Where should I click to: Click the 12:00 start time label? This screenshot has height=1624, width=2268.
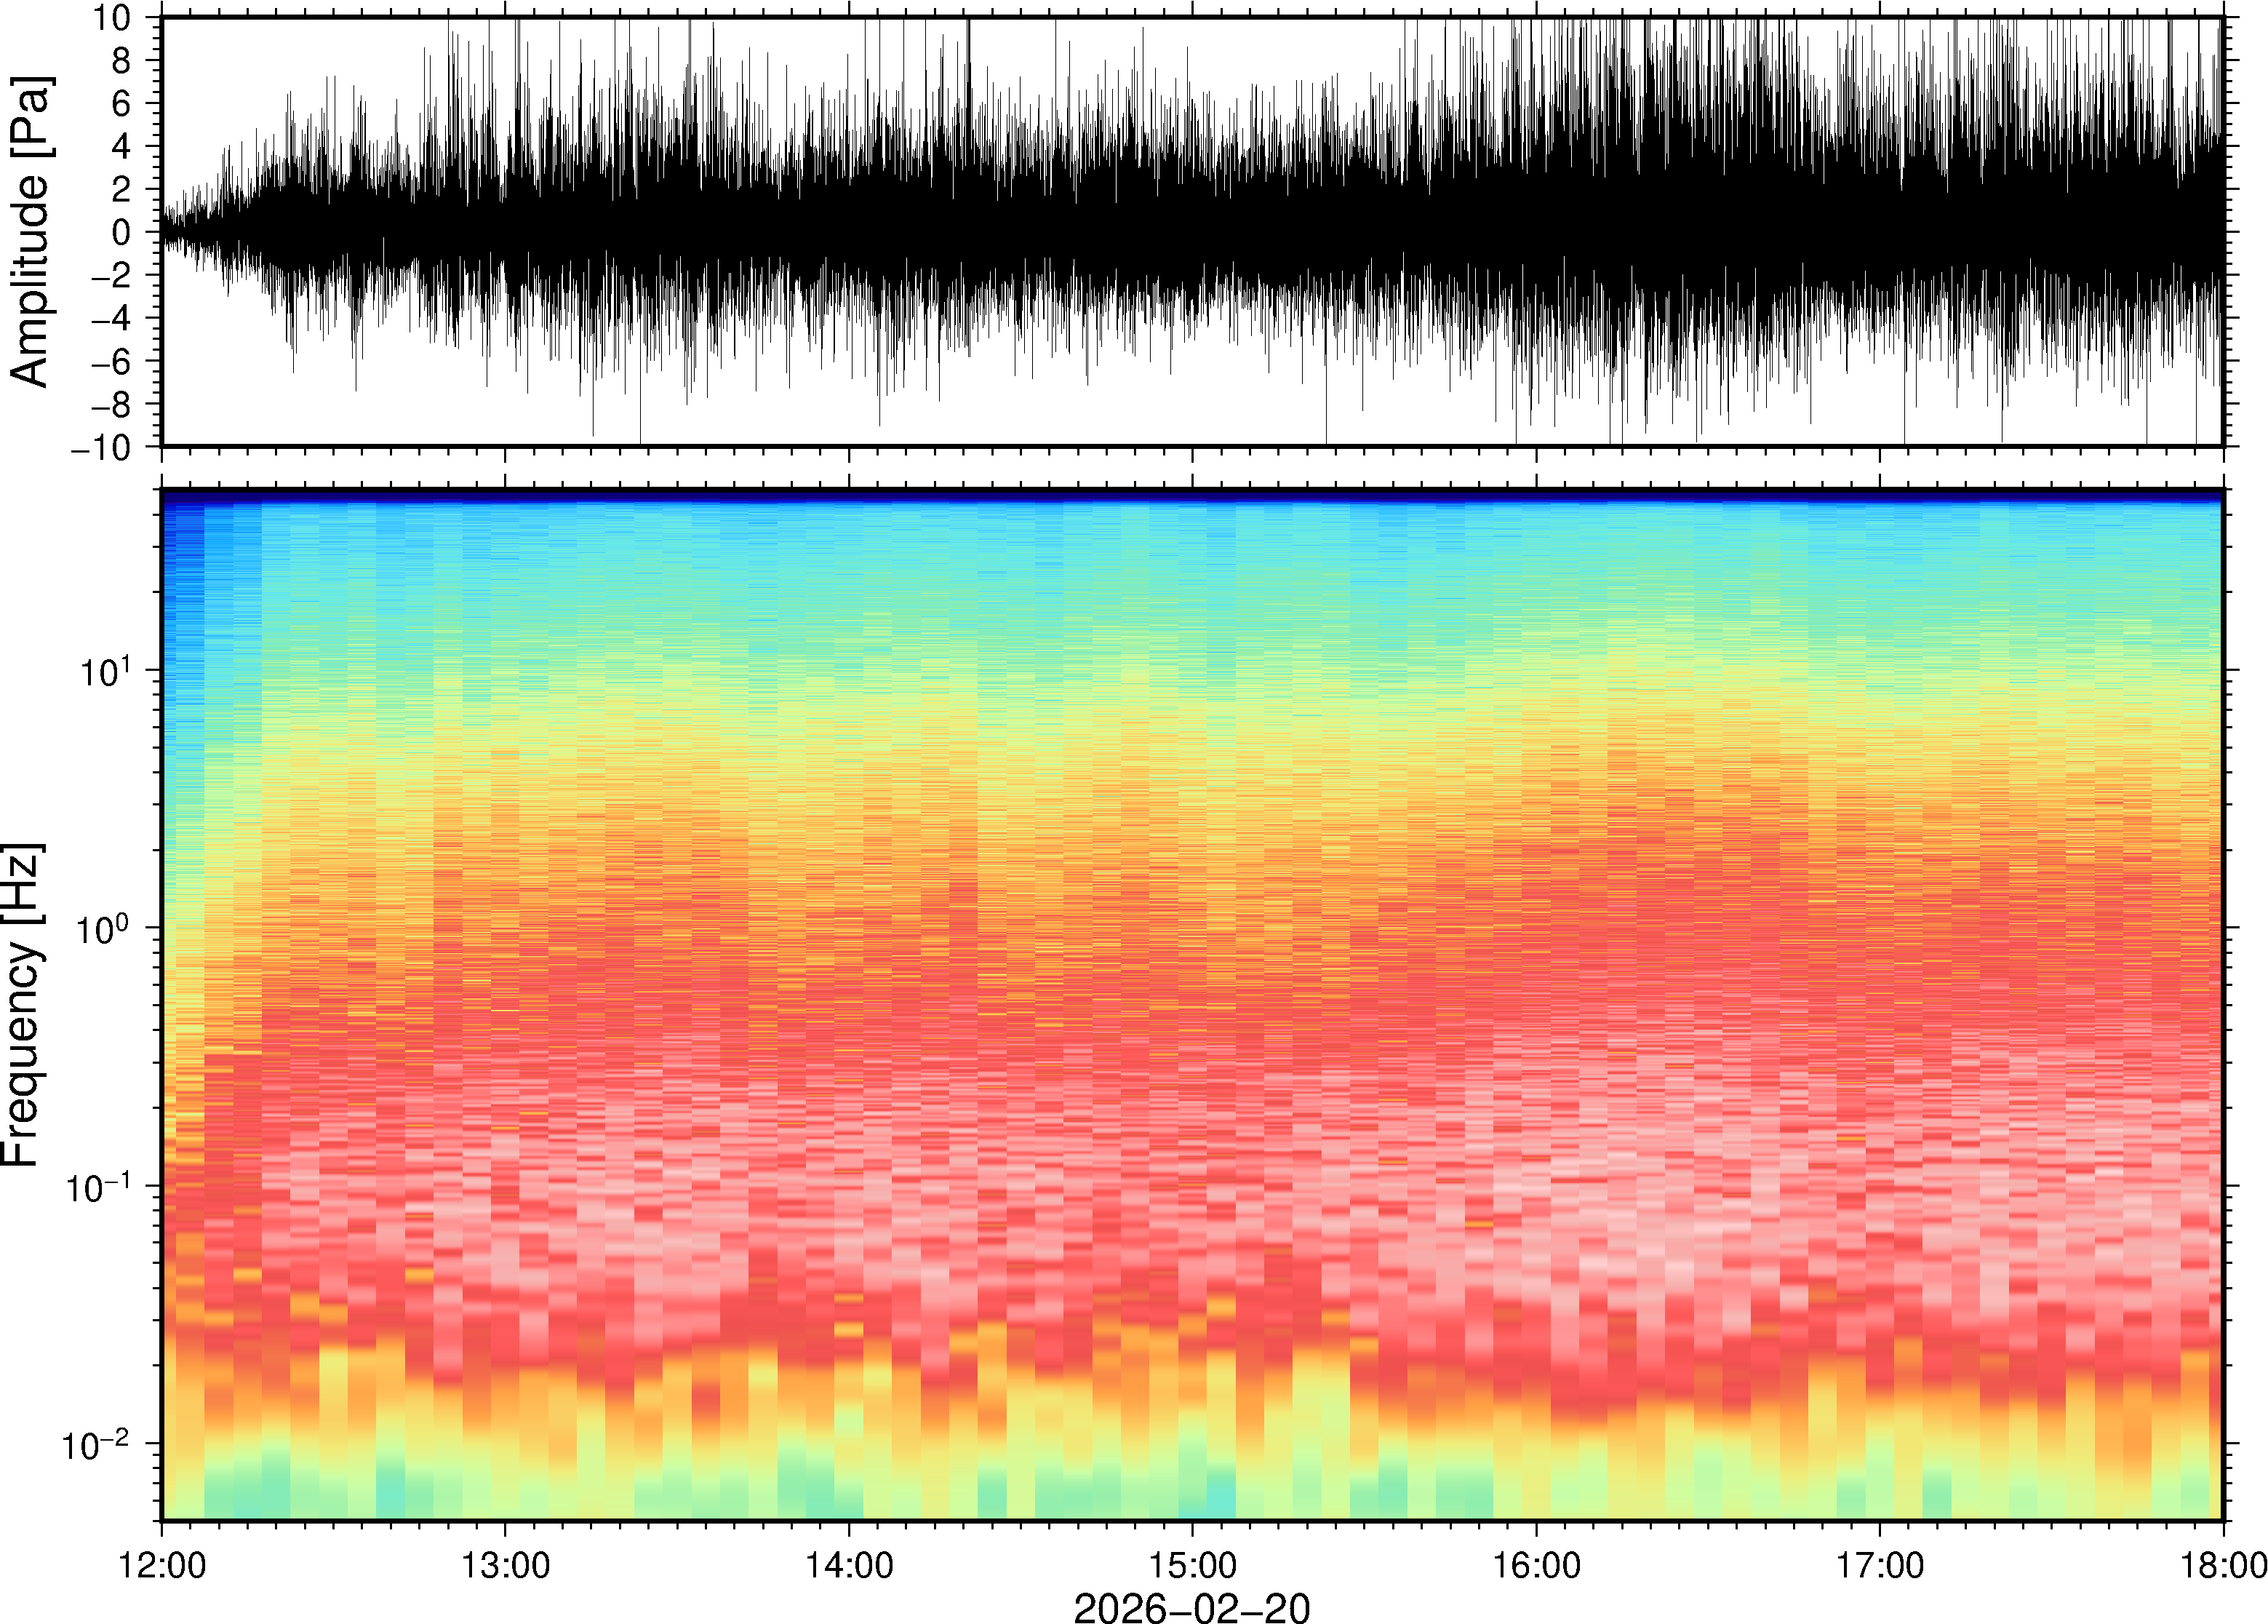pos(162,1565)
